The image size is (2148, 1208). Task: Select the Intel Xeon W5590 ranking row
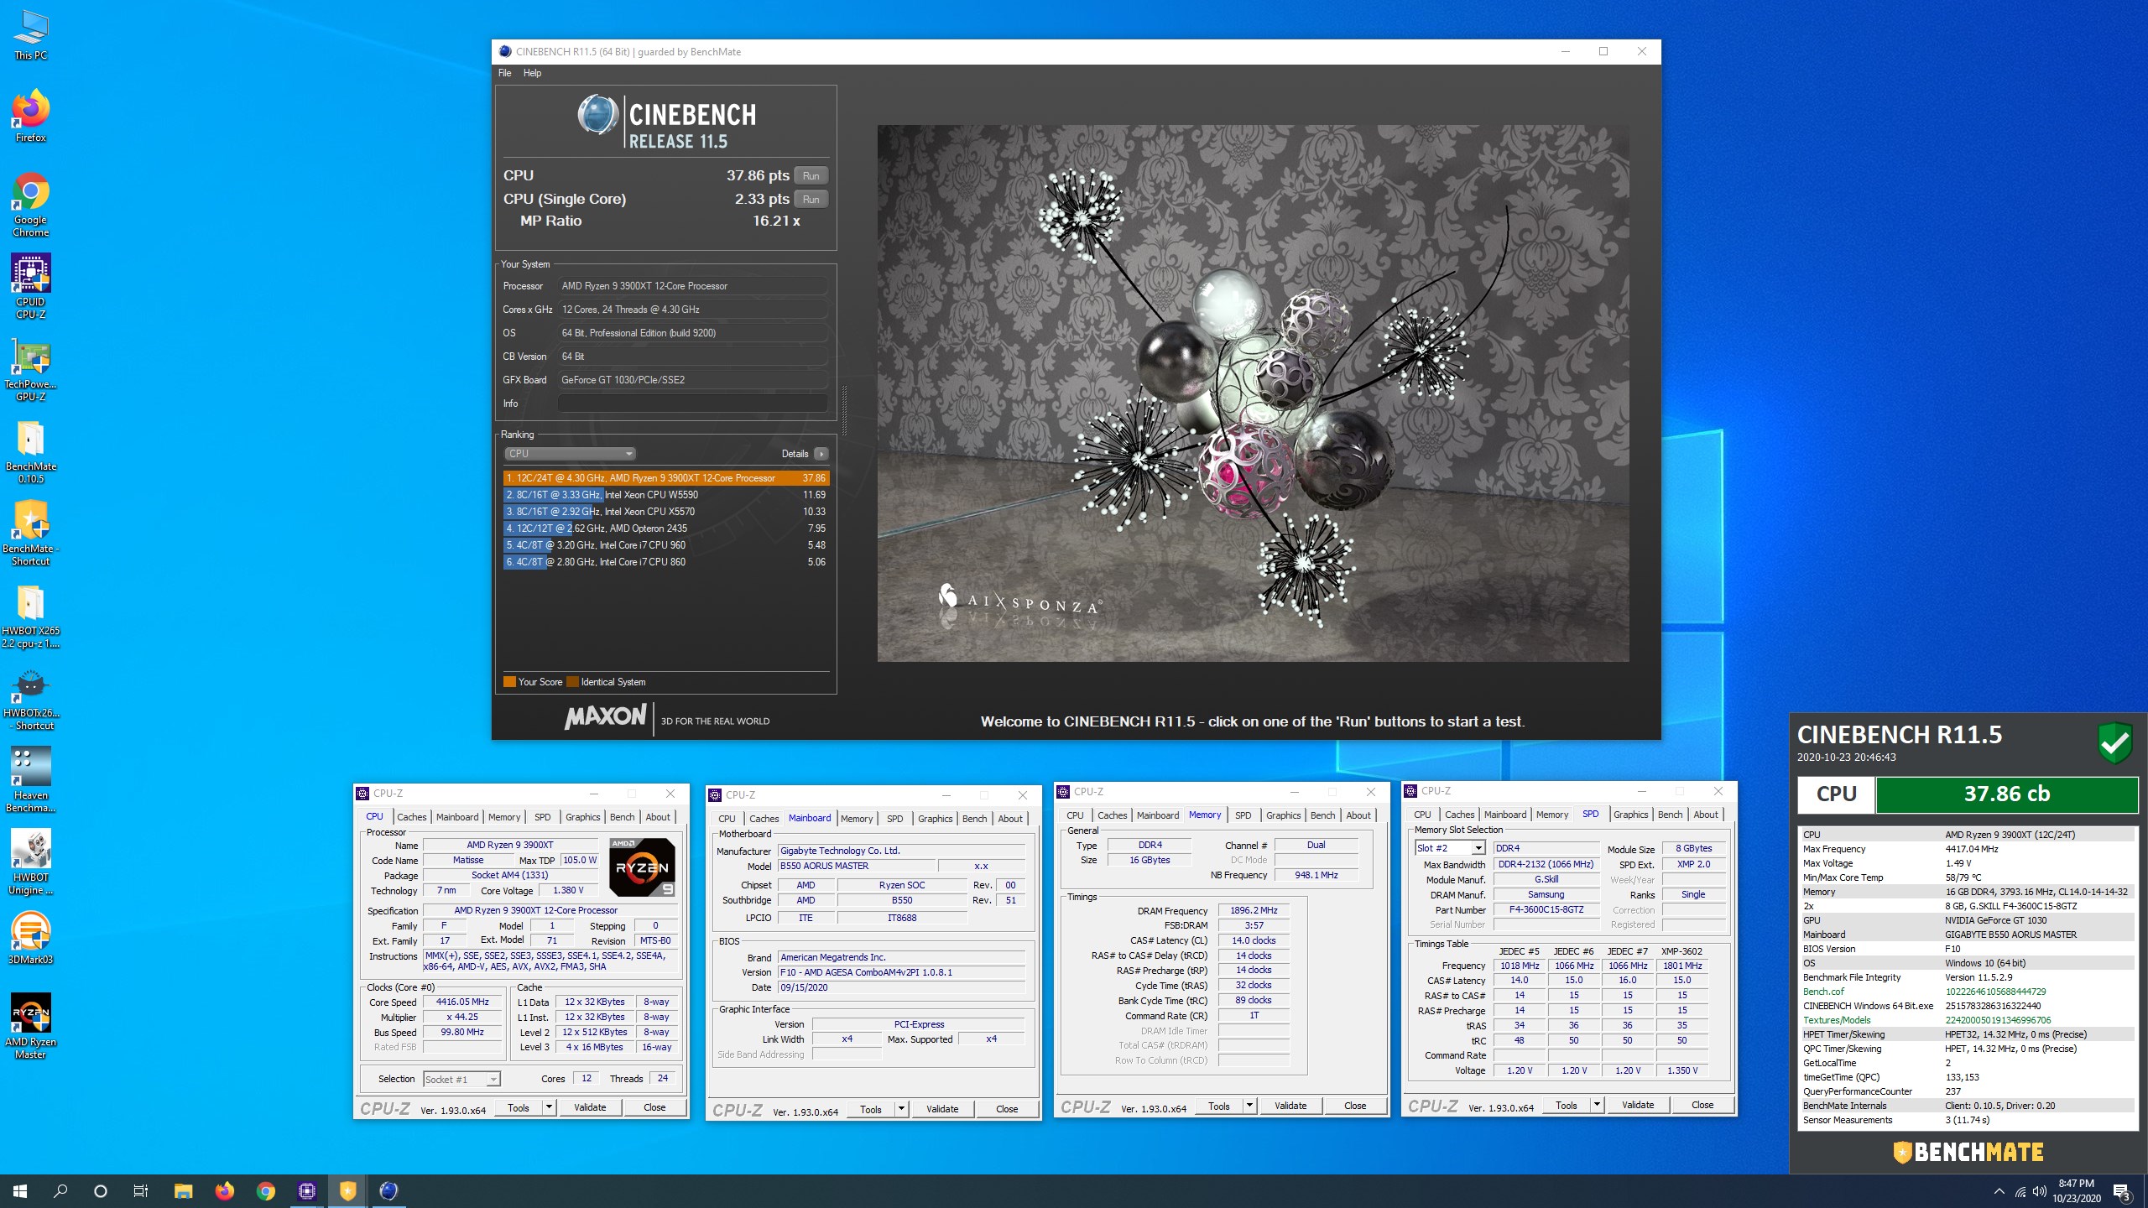tap(665, 495)
